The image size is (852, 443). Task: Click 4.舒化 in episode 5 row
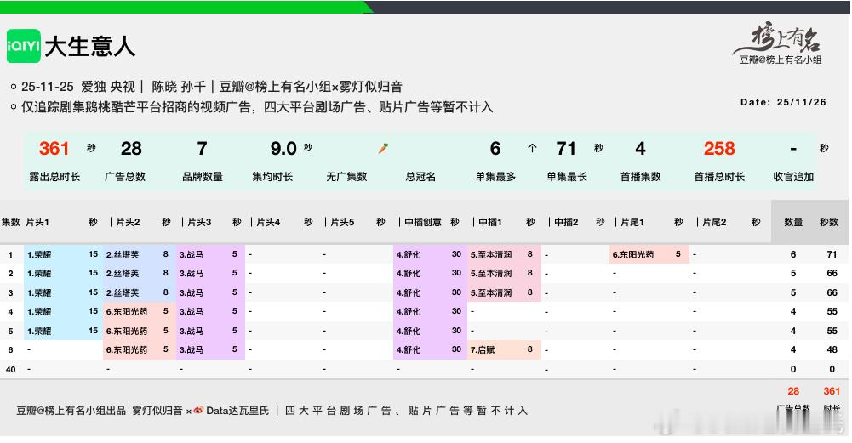408,331
